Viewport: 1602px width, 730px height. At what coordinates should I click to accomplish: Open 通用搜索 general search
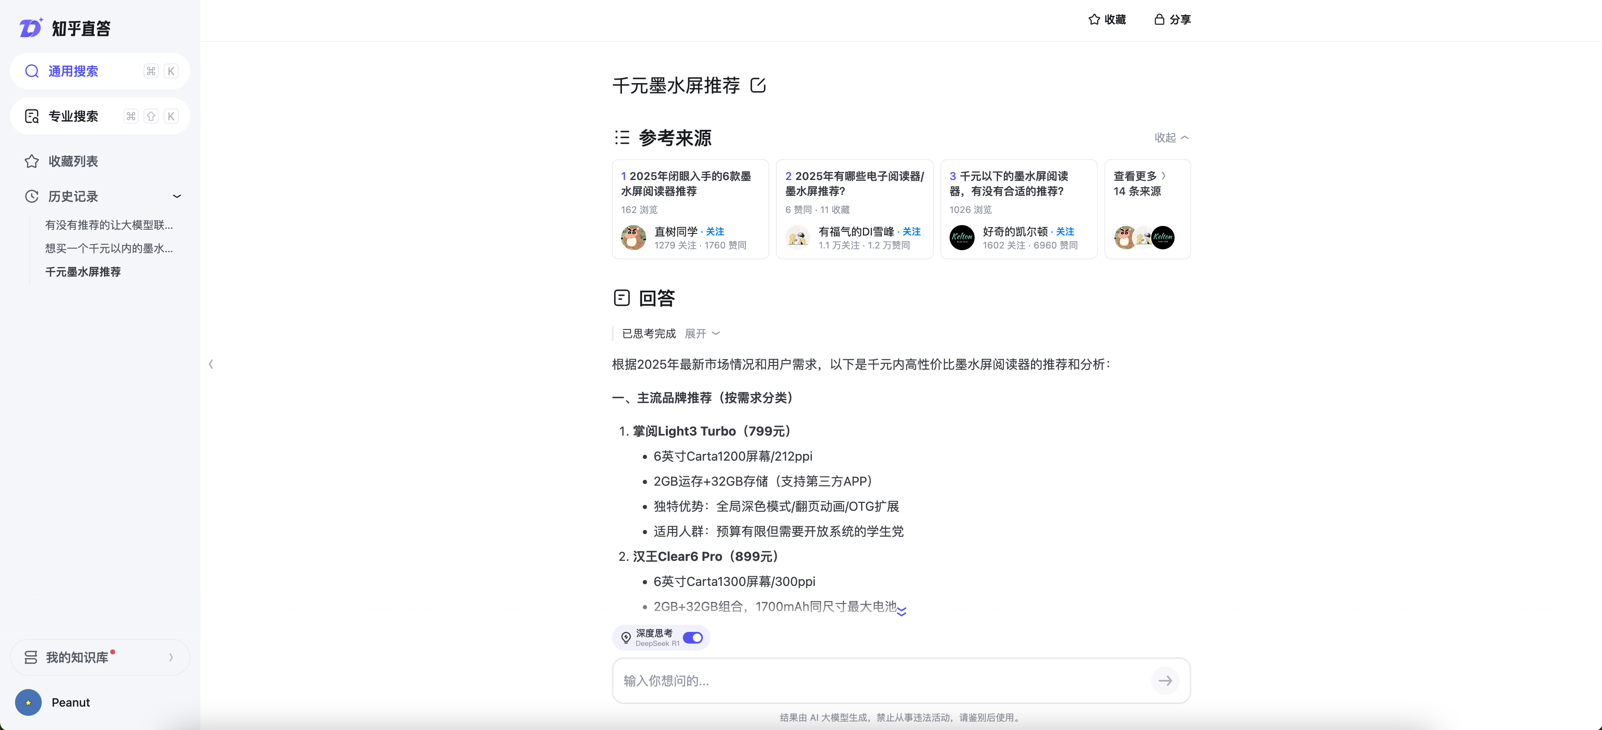coord(100,71)
